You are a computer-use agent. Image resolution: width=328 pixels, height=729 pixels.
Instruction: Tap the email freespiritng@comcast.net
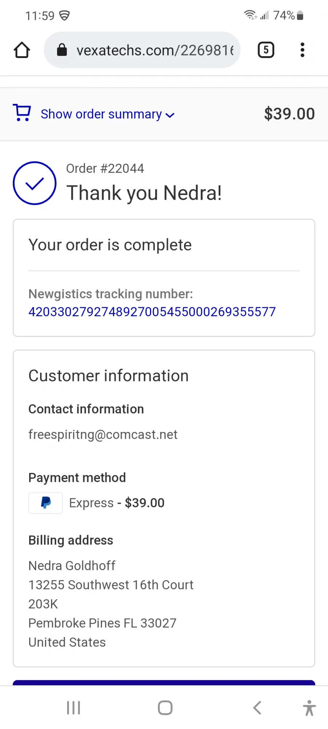pos(103,434)
